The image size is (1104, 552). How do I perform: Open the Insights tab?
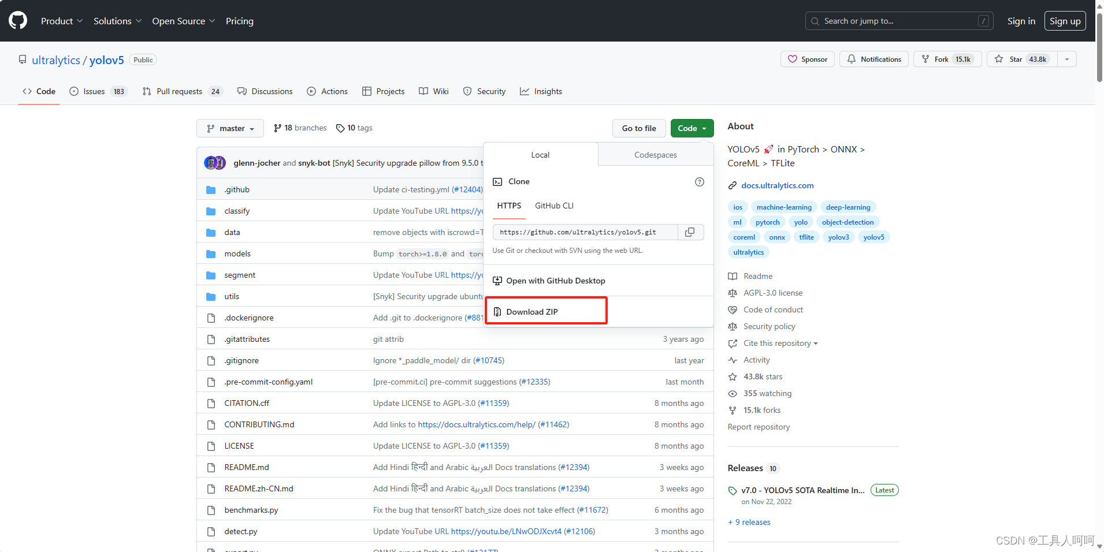click(541, 91)
